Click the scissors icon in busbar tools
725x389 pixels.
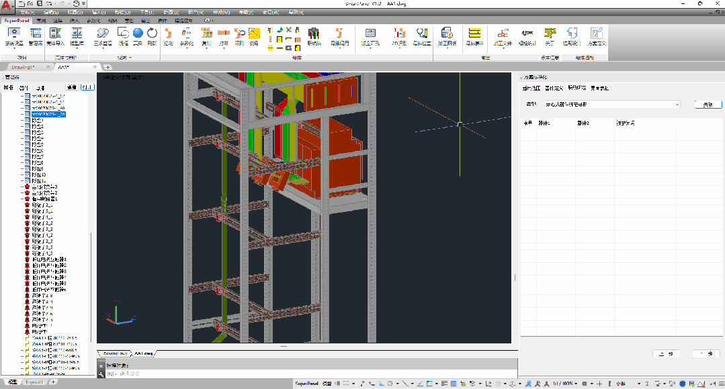point(288,30)
